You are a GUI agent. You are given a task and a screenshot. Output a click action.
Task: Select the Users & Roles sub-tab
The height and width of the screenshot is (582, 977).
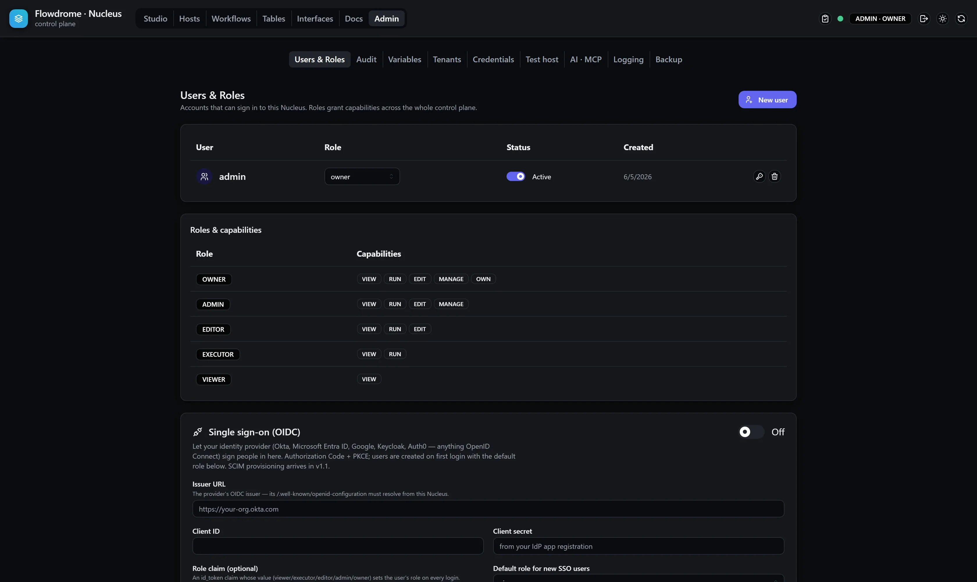coord(319,59)
